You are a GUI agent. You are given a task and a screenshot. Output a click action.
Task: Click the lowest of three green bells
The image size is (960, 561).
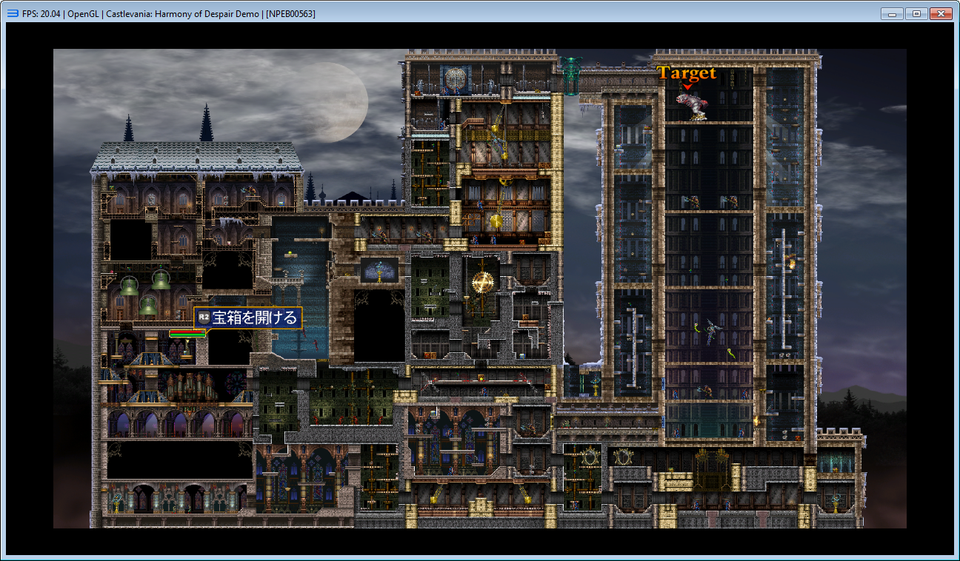coord(148,305)
